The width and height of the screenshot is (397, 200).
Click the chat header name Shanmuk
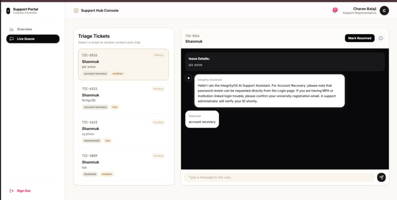click(x=194, y=41)
